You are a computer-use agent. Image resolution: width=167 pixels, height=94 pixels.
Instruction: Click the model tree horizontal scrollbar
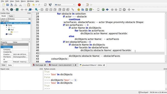coord(15,39)
